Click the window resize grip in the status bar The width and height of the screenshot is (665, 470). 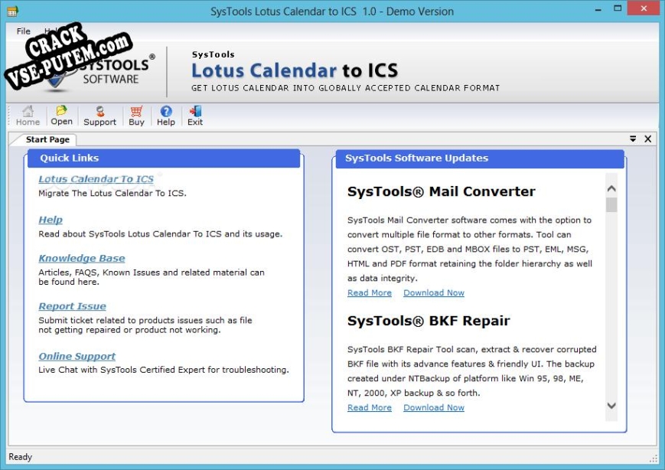[653, 459]
